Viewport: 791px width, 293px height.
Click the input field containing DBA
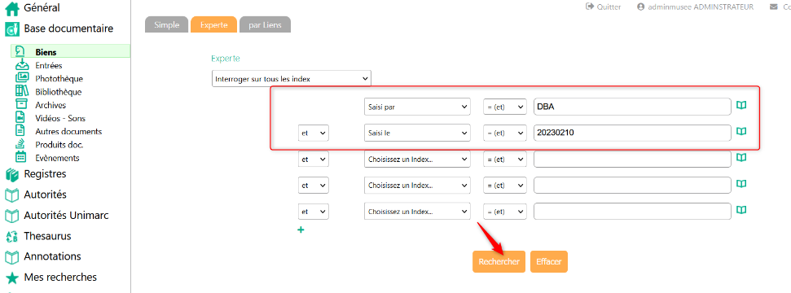click(632, 107)
